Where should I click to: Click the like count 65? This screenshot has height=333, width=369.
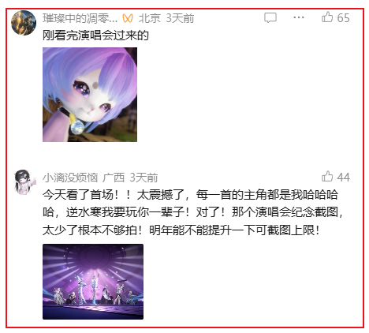[343, 18]
